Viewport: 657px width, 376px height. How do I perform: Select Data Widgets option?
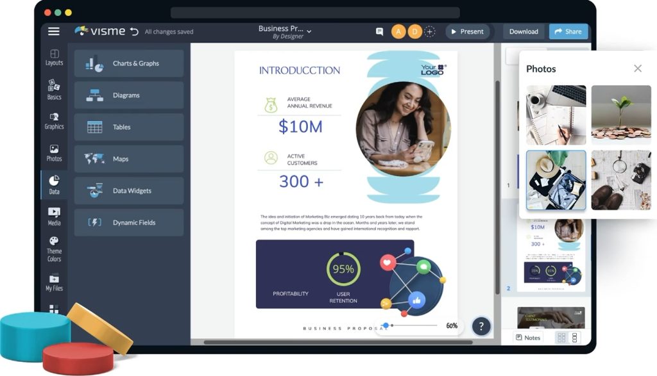click(x=129, y=191)
